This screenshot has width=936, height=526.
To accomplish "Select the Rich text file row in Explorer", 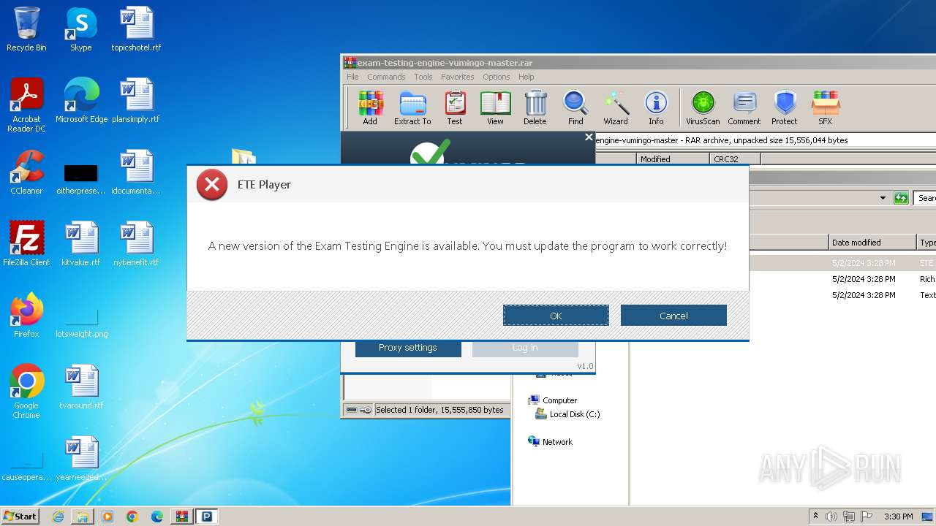I will 842,279.
